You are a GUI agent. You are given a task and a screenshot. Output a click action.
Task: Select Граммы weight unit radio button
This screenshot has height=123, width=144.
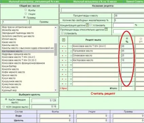click(24, 17)
